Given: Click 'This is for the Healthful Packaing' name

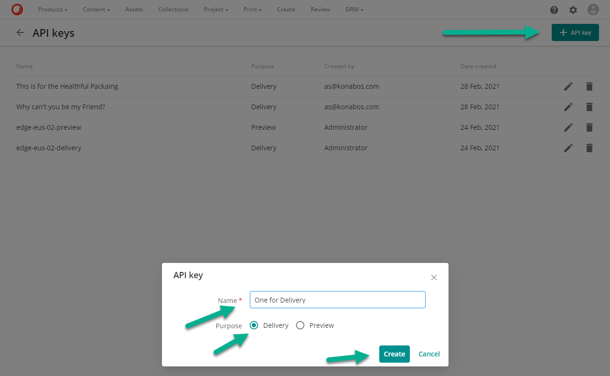Looking at the screenshot, I should pos(67,86).
